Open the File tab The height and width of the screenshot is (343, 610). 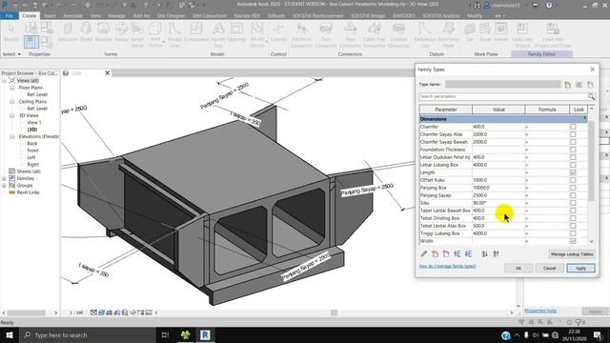9,15
